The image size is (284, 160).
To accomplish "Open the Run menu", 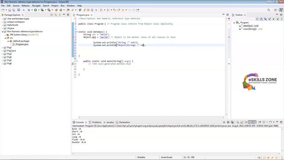I will [63, 6].
